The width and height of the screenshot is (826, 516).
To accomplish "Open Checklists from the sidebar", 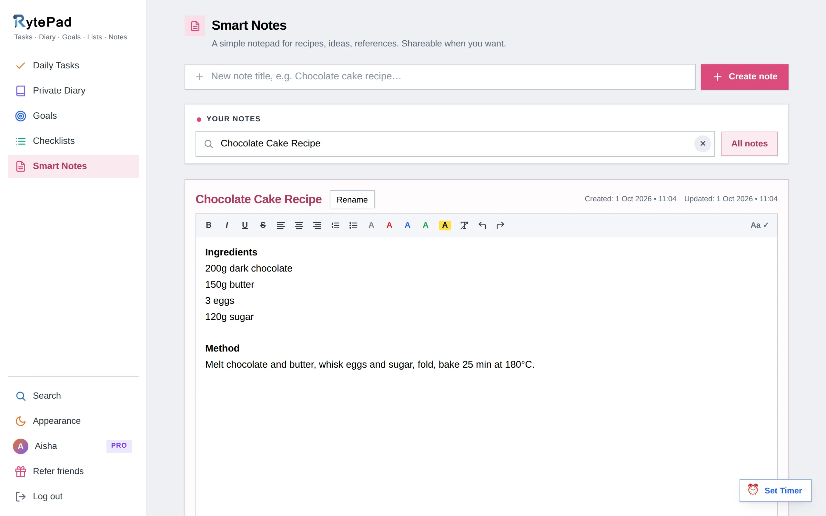I will pos(73,141).
